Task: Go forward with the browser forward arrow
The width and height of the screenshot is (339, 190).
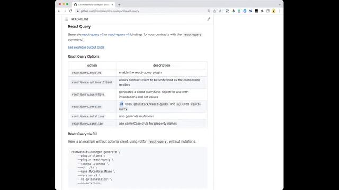Action: tap(65, 11)
